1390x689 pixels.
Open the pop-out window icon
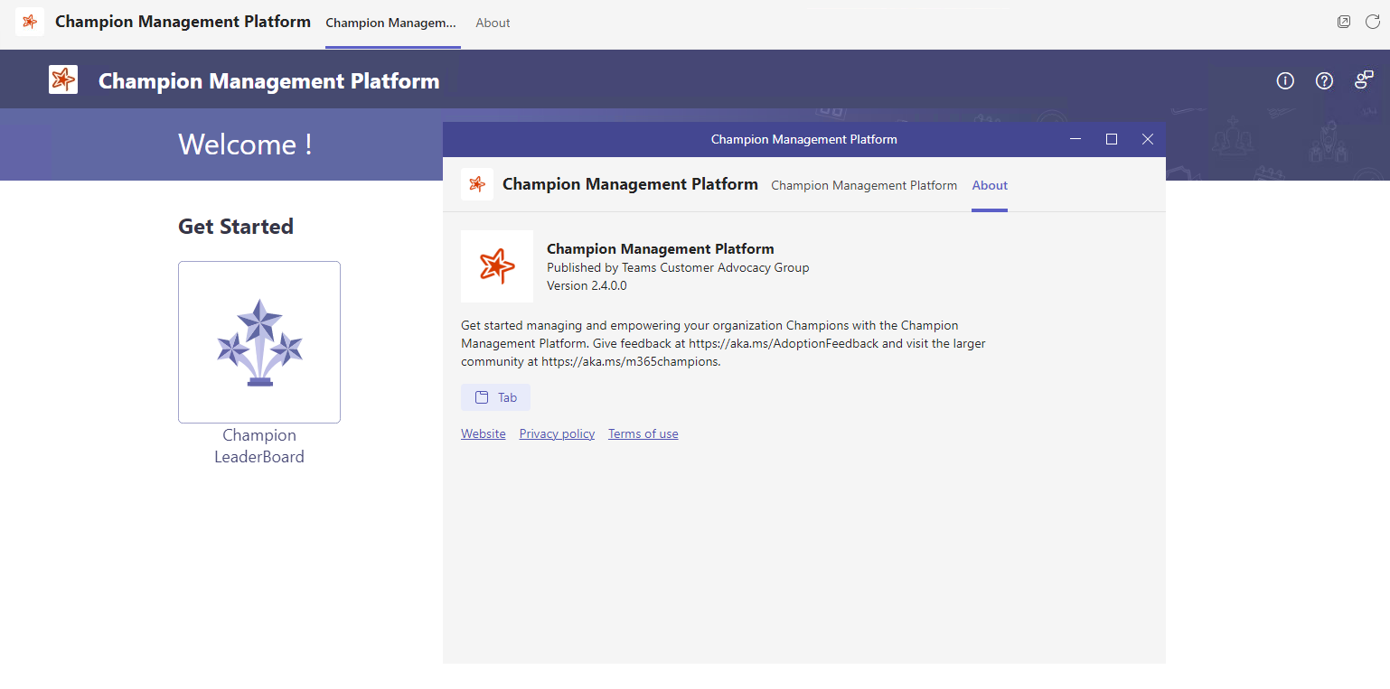point(1344,21)
